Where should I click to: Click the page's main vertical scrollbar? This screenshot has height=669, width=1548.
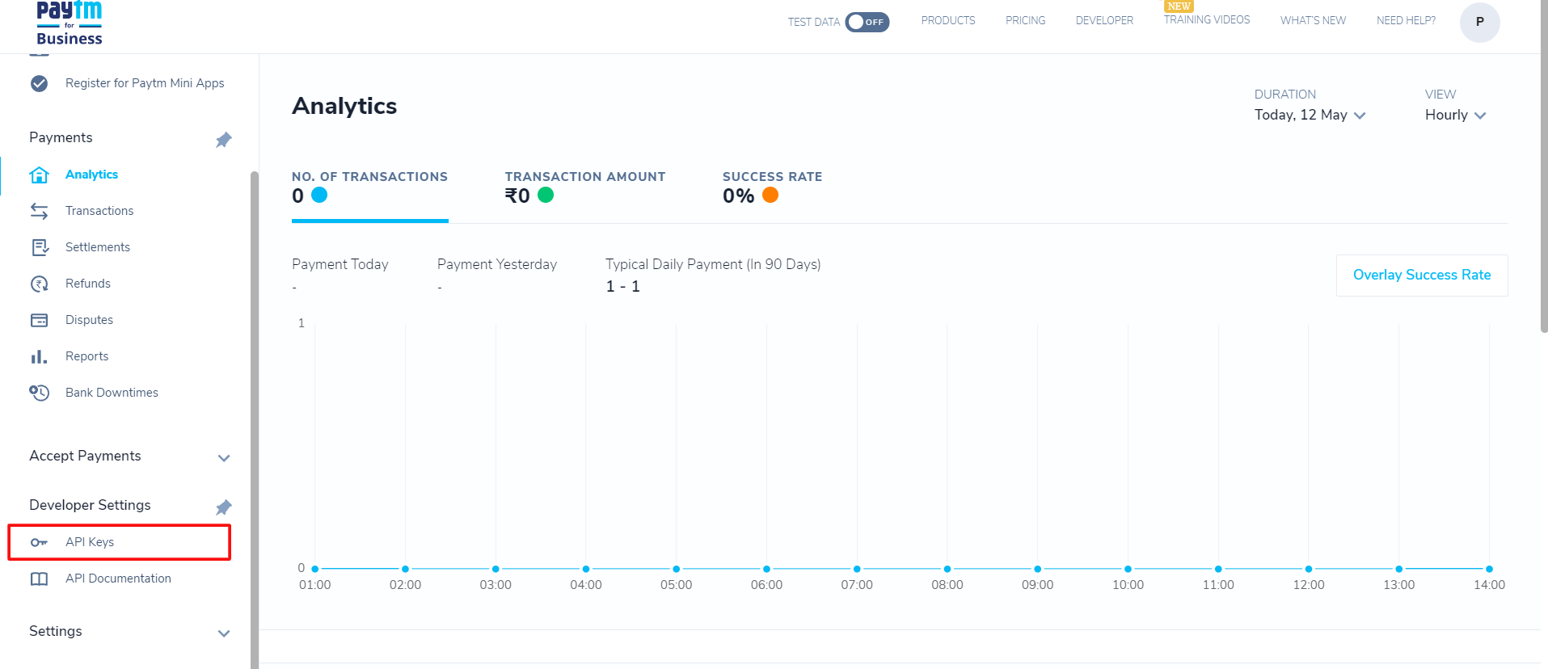pyautogui.click(x=1544, y=166)
